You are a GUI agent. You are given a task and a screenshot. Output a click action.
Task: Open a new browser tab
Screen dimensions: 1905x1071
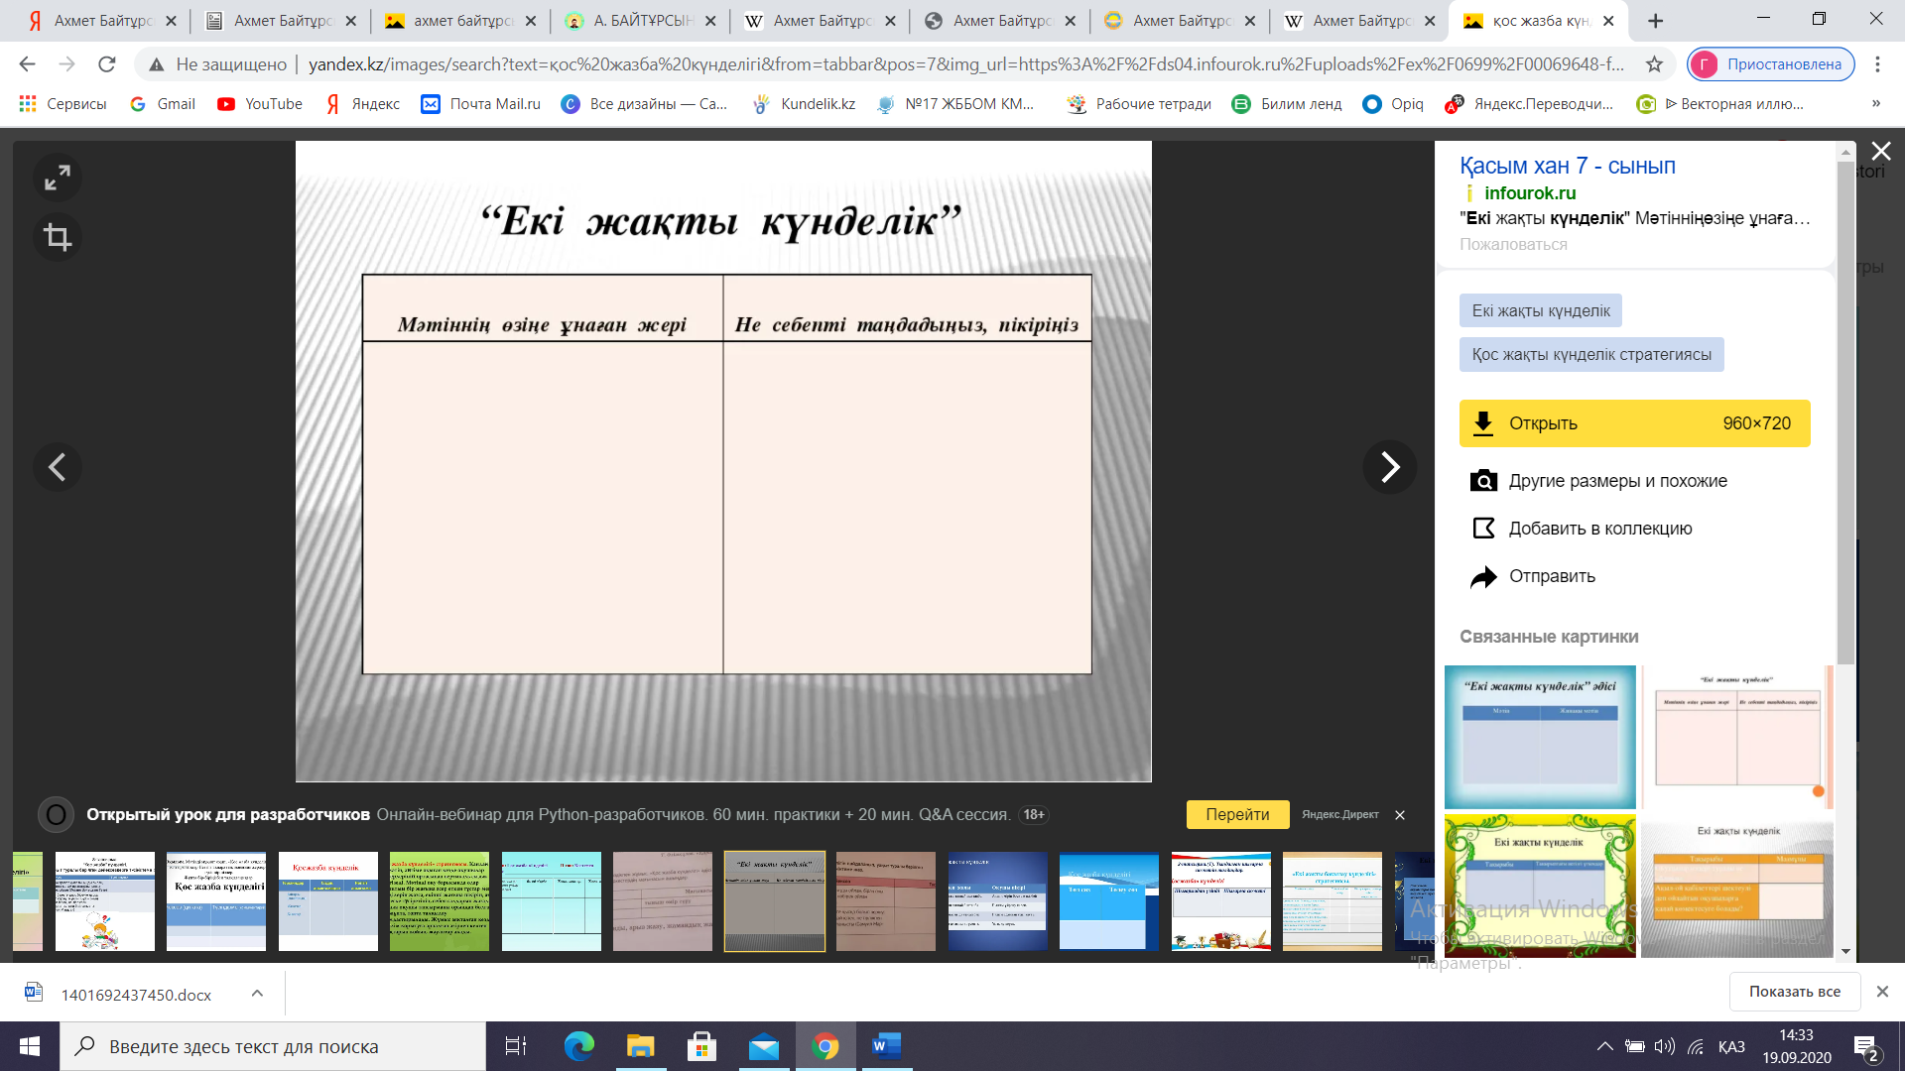click(1655, 21)
